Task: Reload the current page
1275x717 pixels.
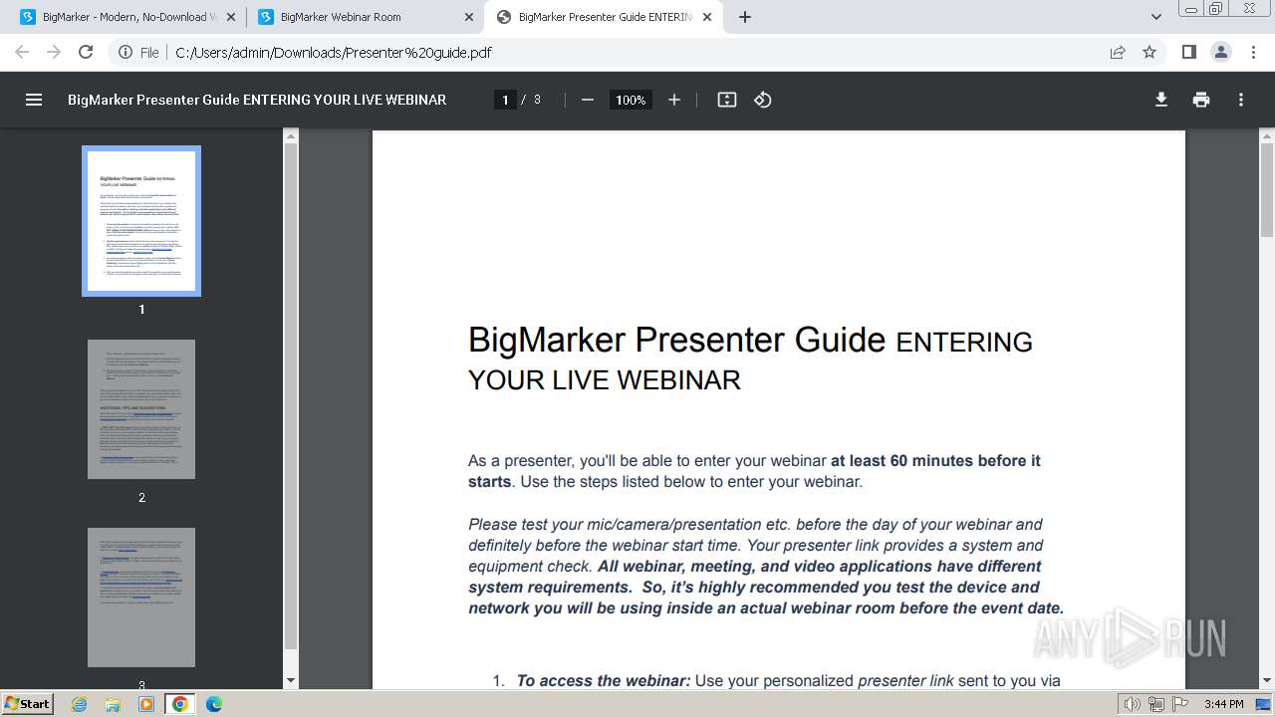Action: pyautogui.click(x=86, y=53)
